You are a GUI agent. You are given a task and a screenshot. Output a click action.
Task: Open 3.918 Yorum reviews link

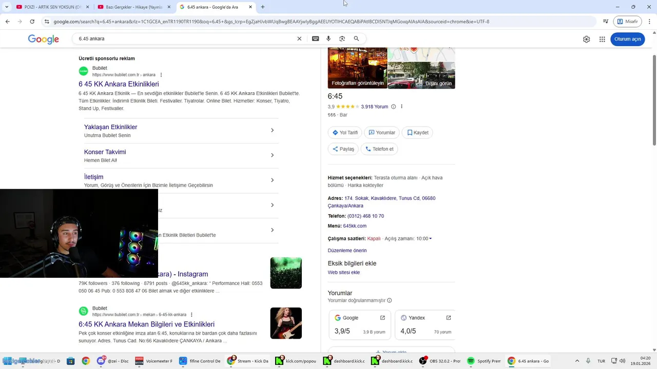[374, 107]
